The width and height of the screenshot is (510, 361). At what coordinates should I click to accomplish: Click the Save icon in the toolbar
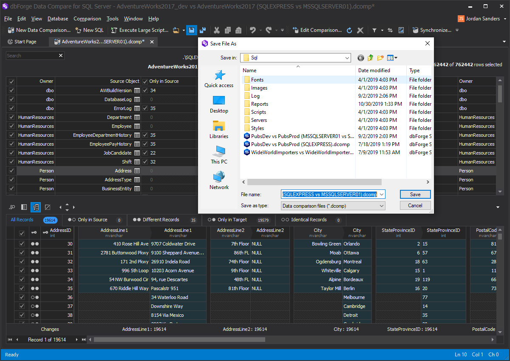[191, 30]
